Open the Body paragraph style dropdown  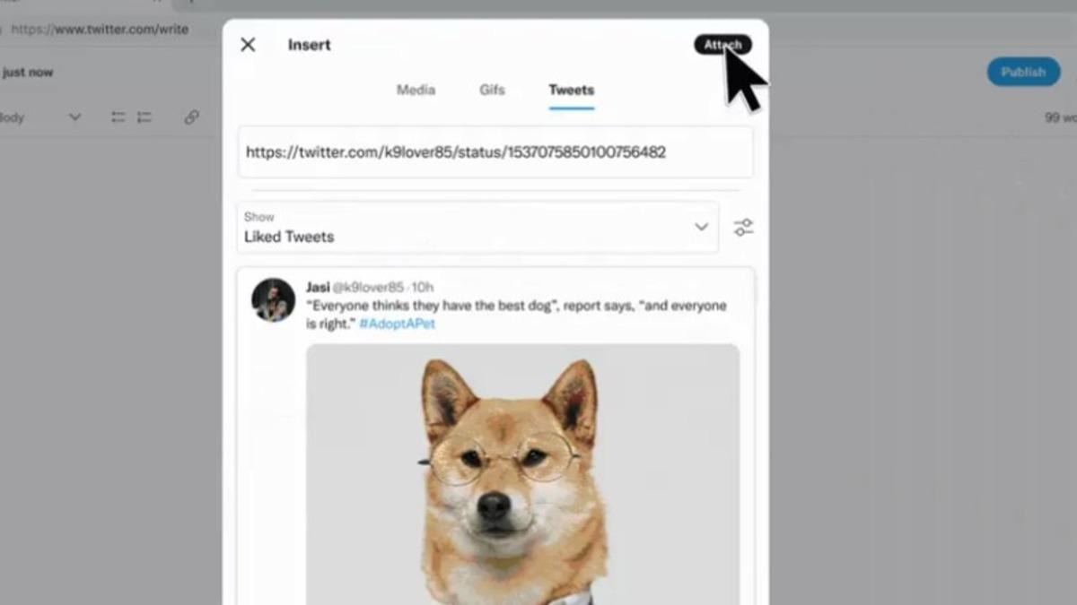click(40, 117)
